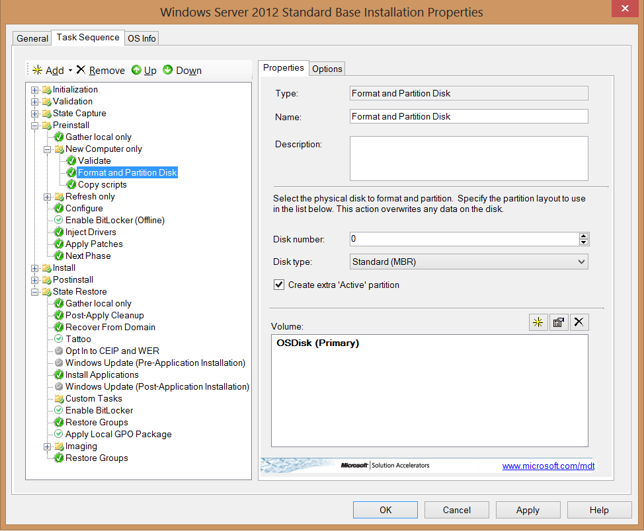Screen dimensions: 644x531
Task: Collapse the State Restore group
Action: pos(35,292)
